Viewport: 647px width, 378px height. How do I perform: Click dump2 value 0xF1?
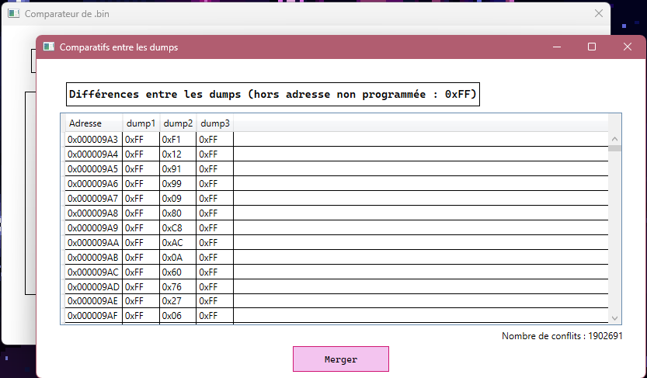171,140
